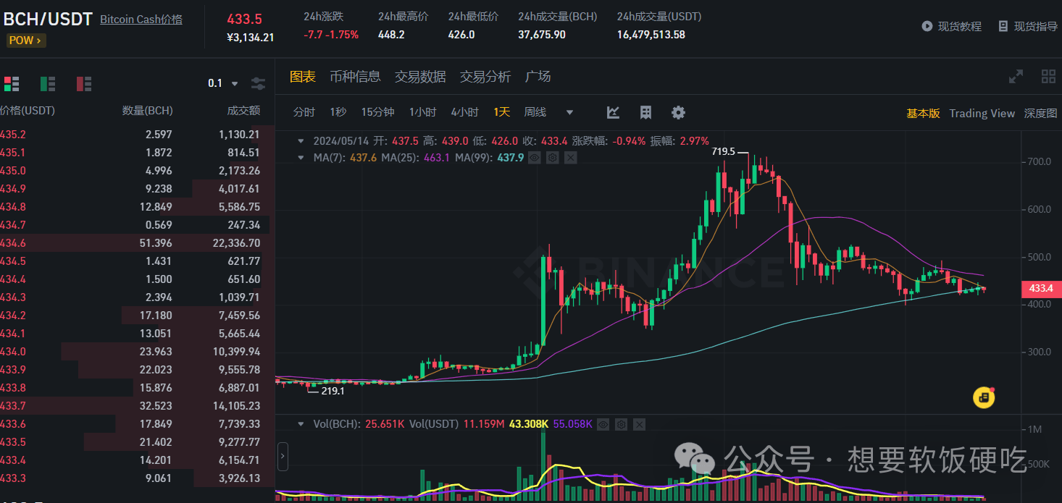Screen dimensions: 1062x503
Task: Click the spot tutorial play icon
Action: pyautogui.click(x=927, y=26)
